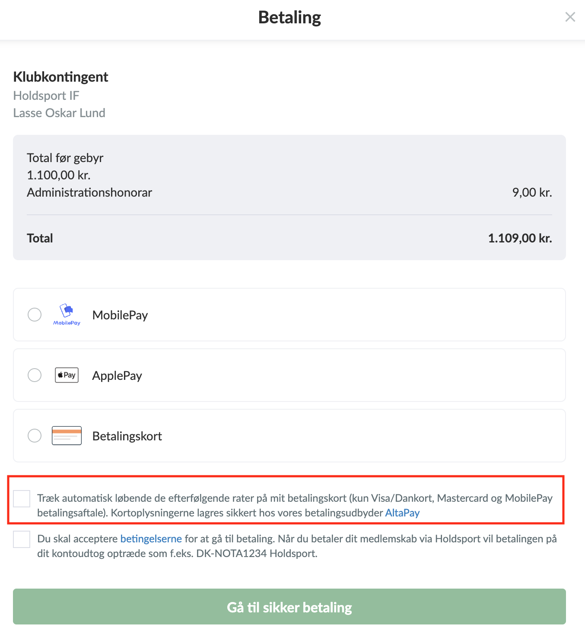Click the 1.109,00 kr. total amount
The height and width of the screenshot is (637, 585).
coord(520,238)
